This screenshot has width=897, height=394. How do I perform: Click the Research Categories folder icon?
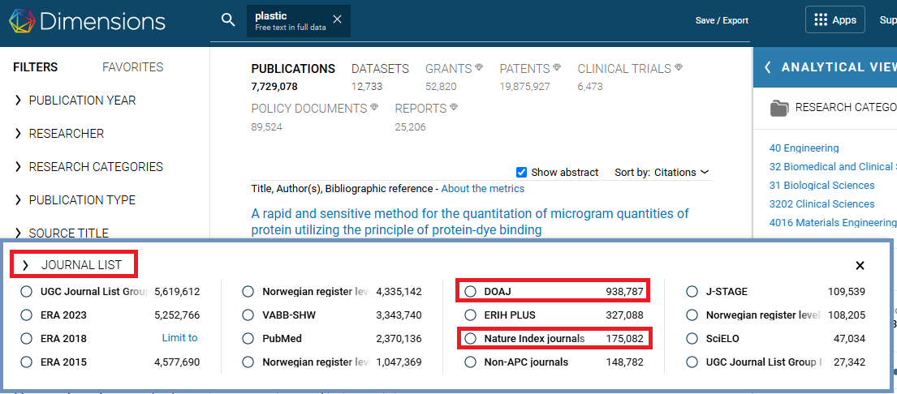click(779, 108)
